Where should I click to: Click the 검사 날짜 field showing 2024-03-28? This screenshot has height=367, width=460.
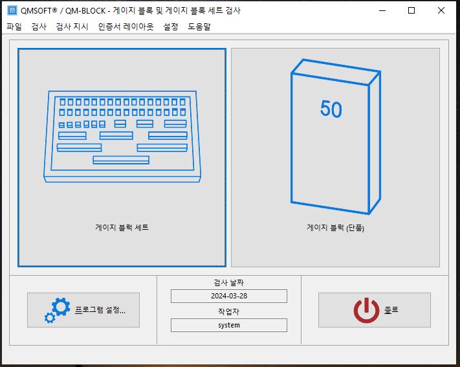[x=229, y=296]
